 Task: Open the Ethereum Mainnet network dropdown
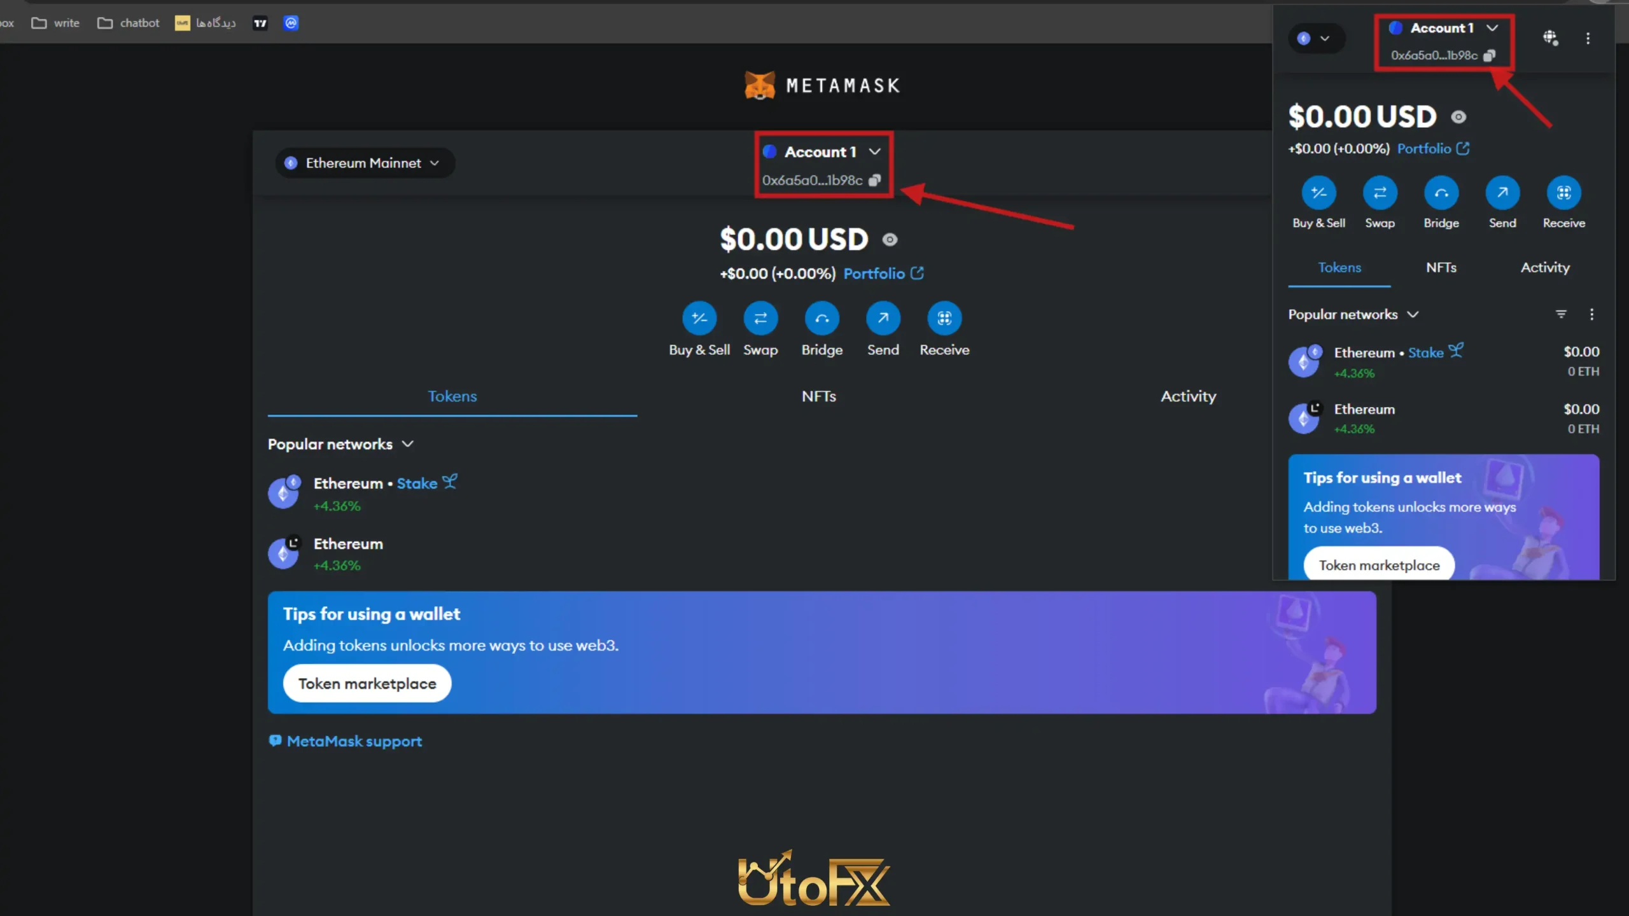(x=365, y=163)
